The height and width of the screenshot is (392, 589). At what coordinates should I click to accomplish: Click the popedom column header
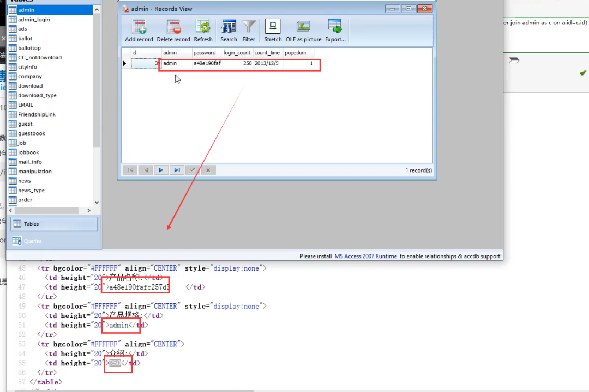coord(299,53)
